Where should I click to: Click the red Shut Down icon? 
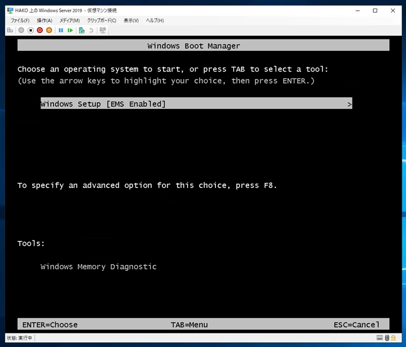39,30
